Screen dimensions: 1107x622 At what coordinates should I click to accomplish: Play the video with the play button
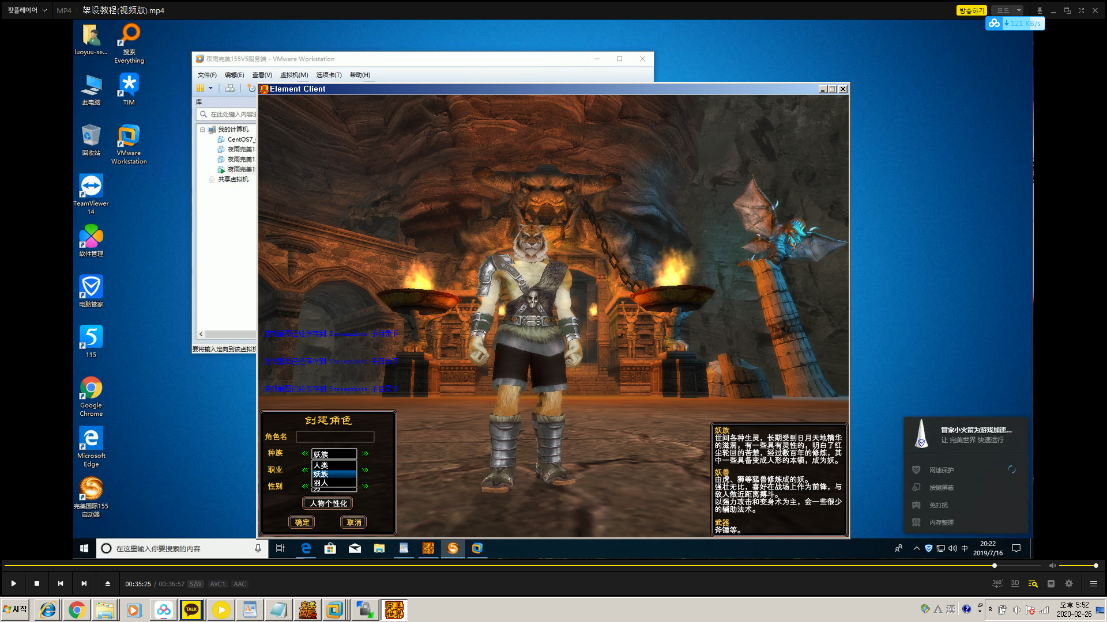click(x=13, y=583)
